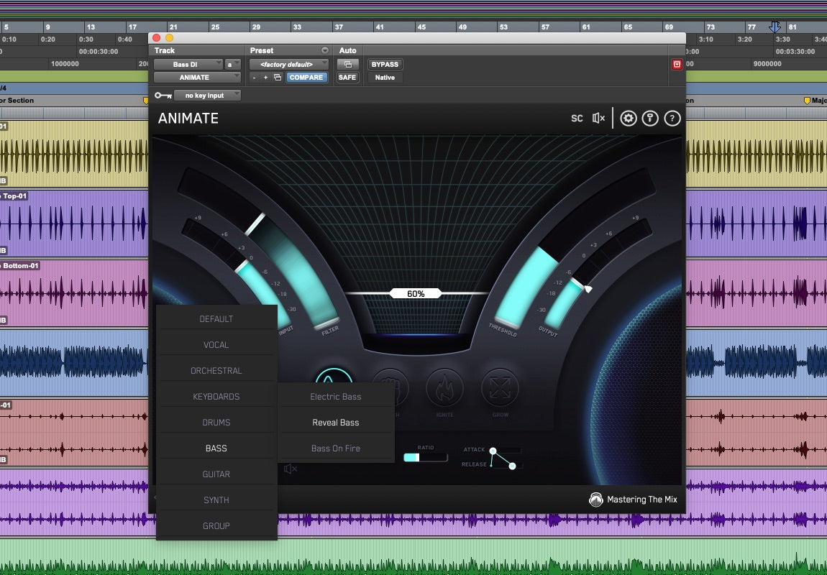
Task: Select KEYBOARDS preset category
Action: (x=216, y=396)
